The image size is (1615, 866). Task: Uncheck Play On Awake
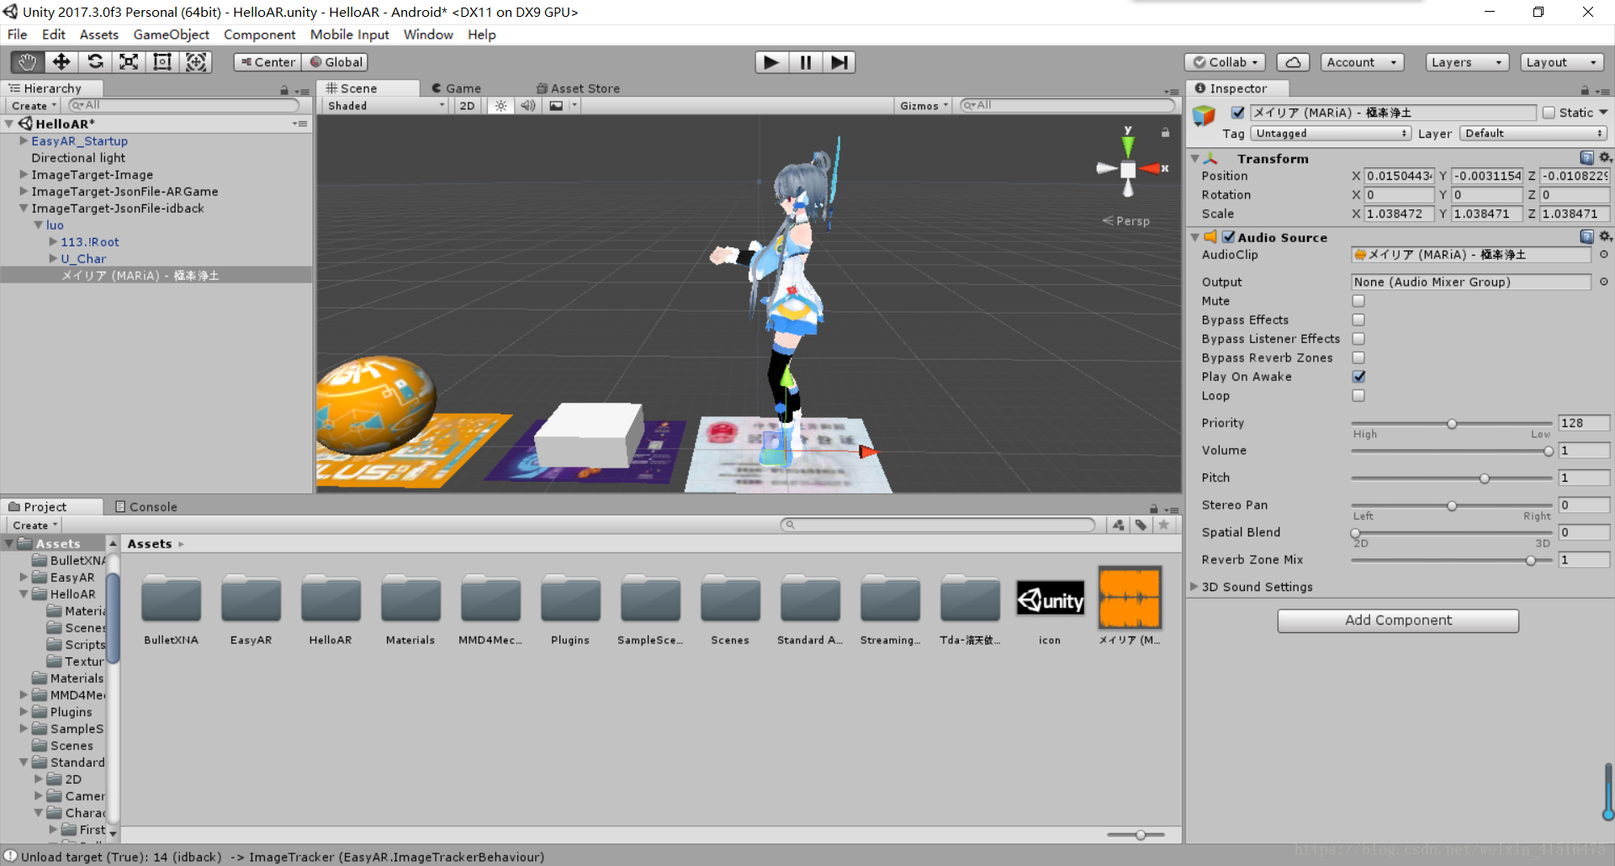coord(1358,377)
